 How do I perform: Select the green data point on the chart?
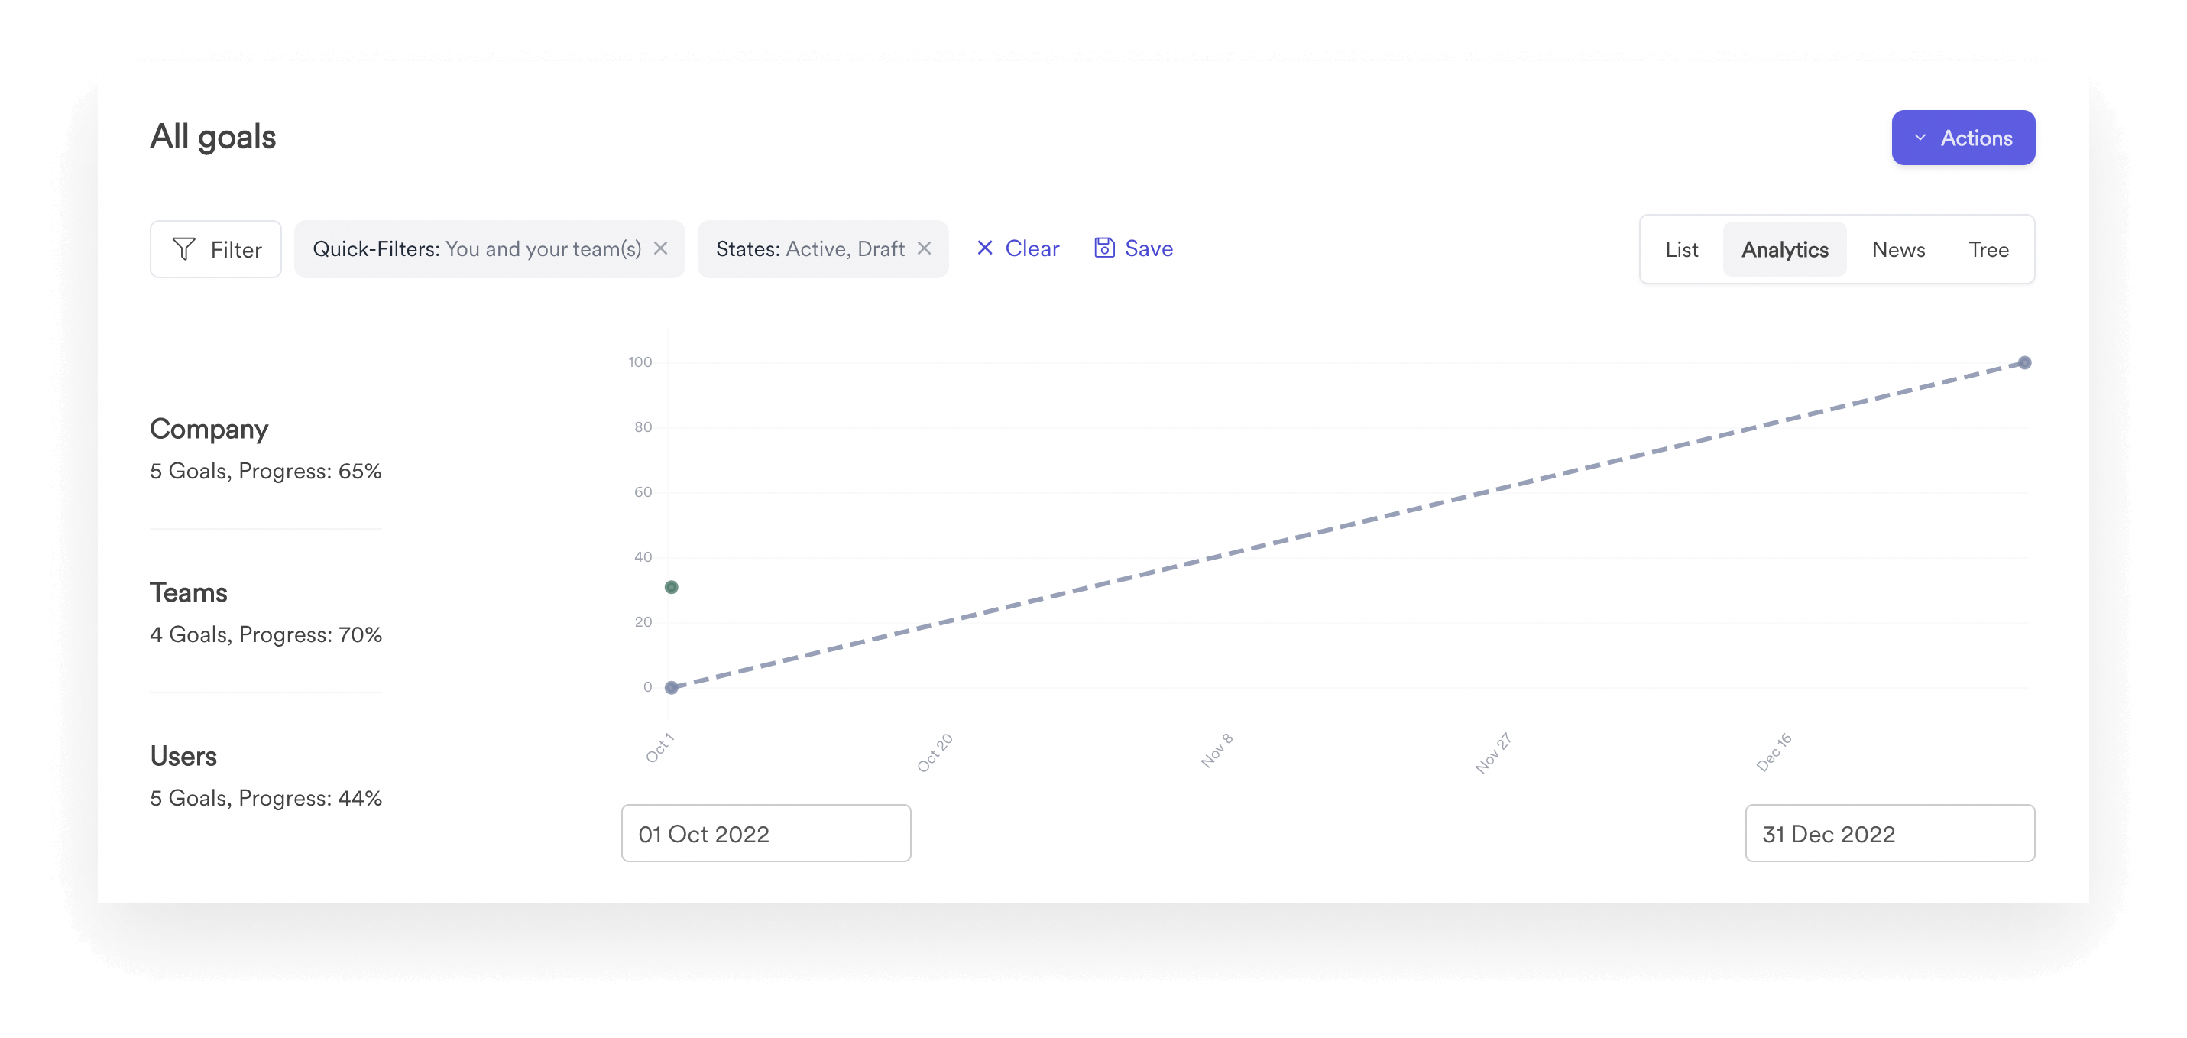pos(672,586)
